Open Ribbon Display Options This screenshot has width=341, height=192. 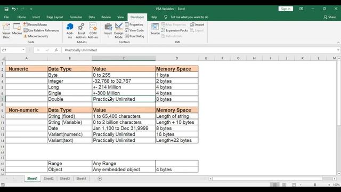(301, 9)
